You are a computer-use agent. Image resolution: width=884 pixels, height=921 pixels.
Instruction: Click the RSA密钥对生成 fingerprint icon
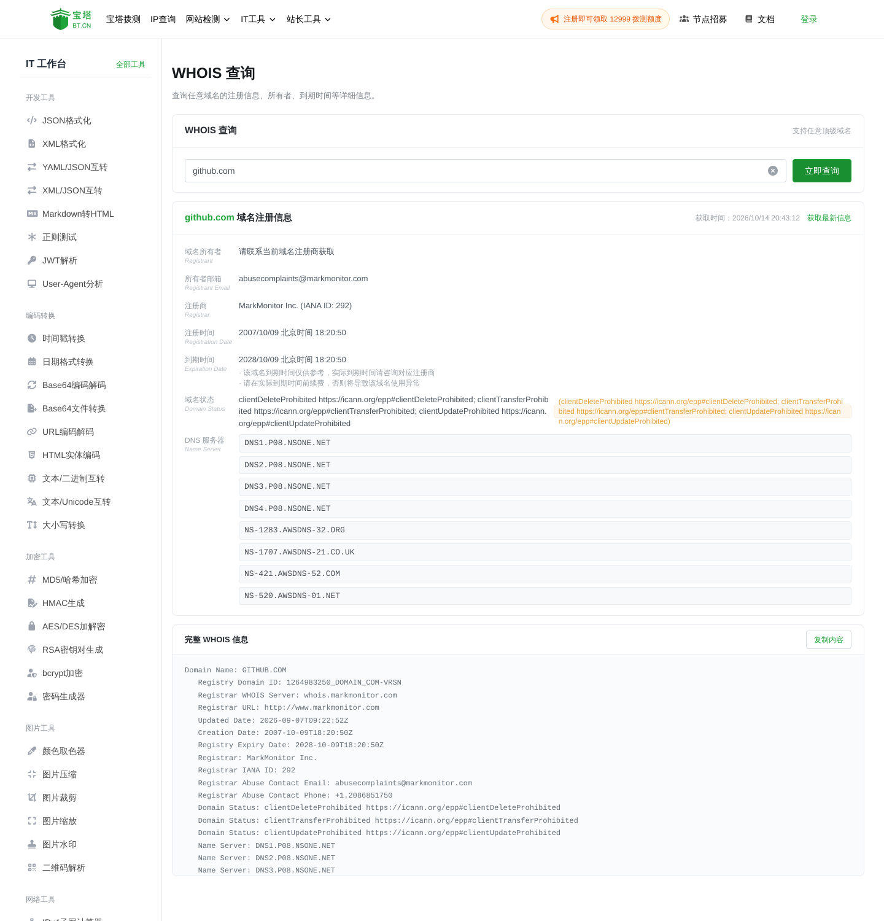pos(32,650)
